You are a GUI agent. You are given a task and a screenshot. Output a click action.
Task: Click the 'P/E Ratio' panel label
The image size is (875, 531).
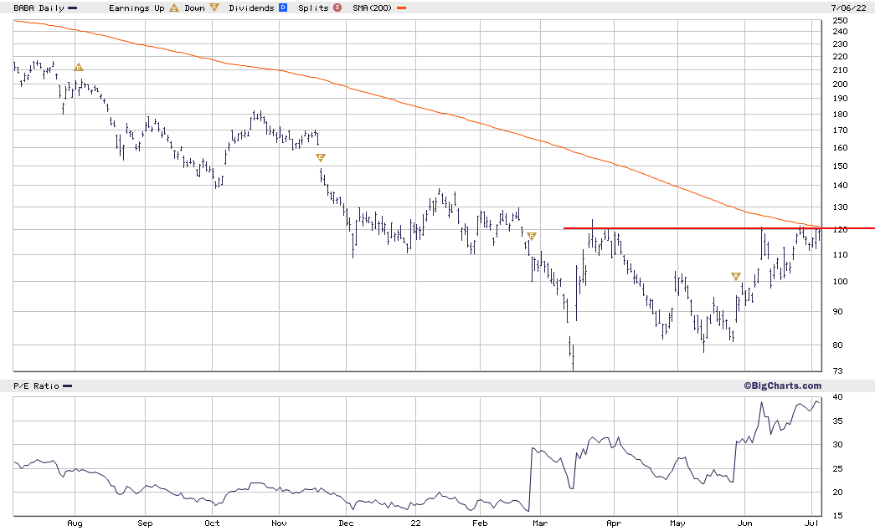tap(36, 386)
